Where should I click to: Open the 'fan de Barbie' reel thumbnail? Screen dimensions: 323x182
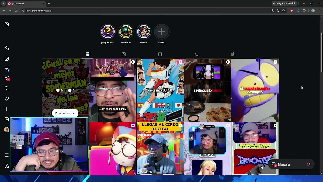(207, 149)
